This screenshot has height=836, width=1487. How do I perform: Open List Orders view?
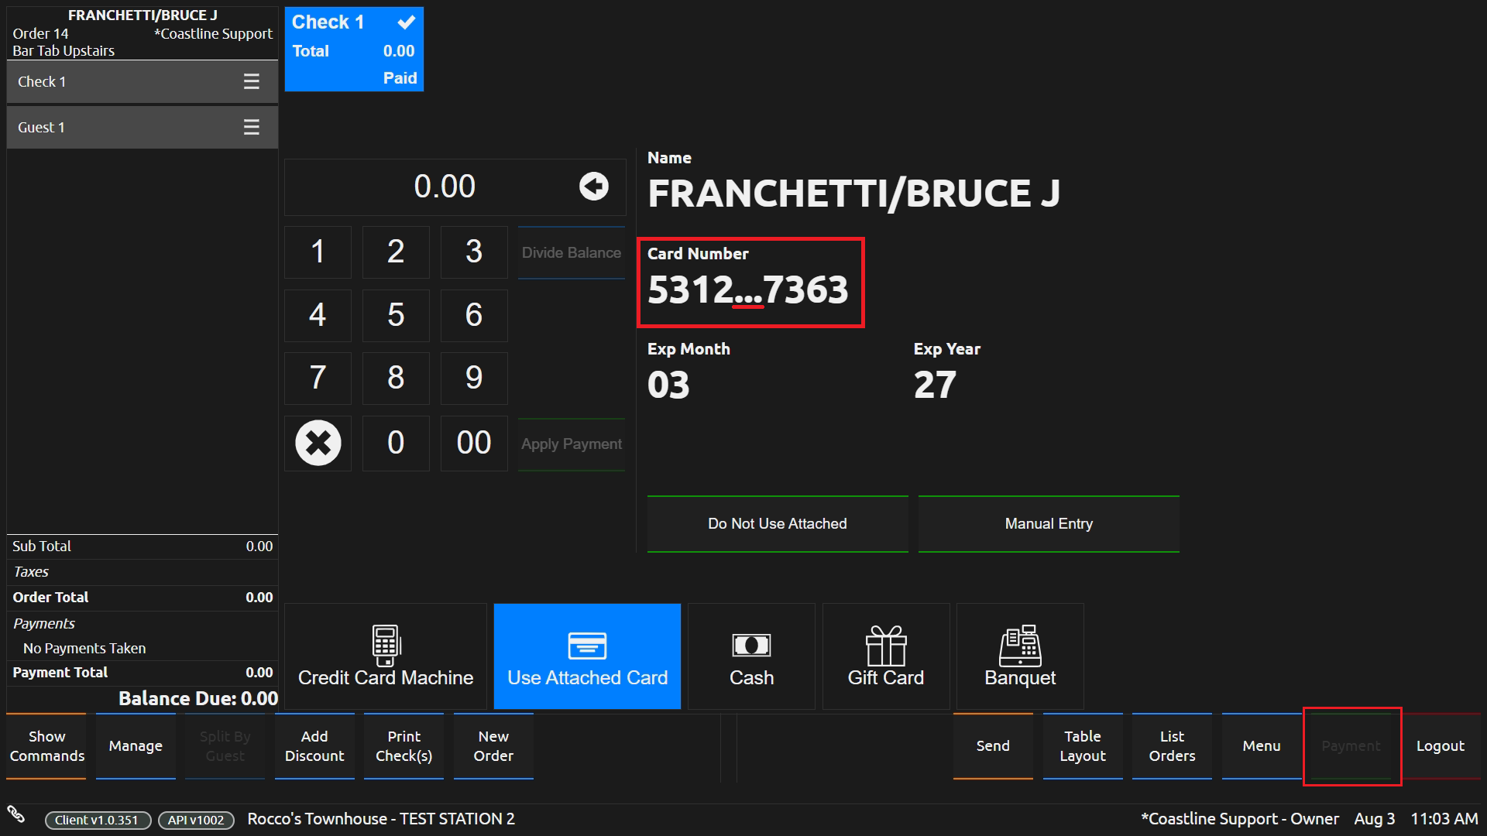coord(1172,746)
